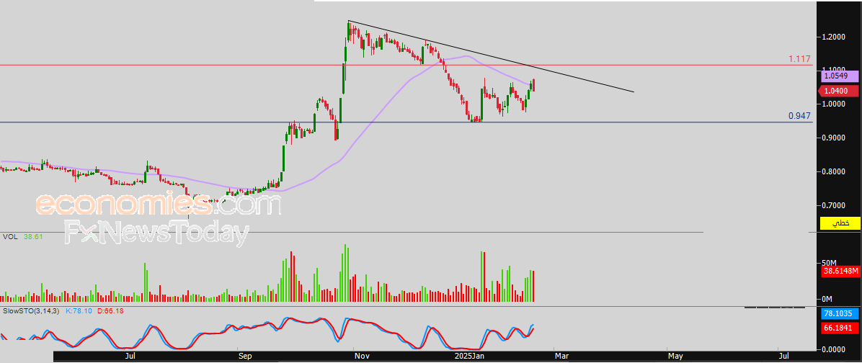Select the 1.0400 current price tag

point(839,91)
